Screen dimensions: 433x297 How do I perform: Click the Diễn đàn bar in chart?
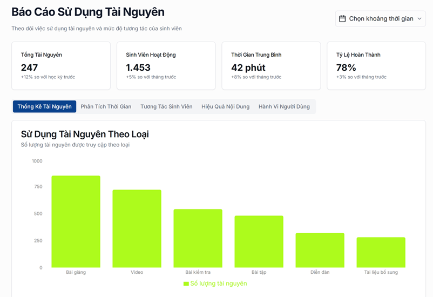(x=320, y=250)
